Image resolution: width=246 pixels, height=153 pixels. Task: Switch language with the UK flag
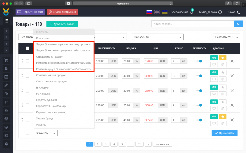point(157,12)
